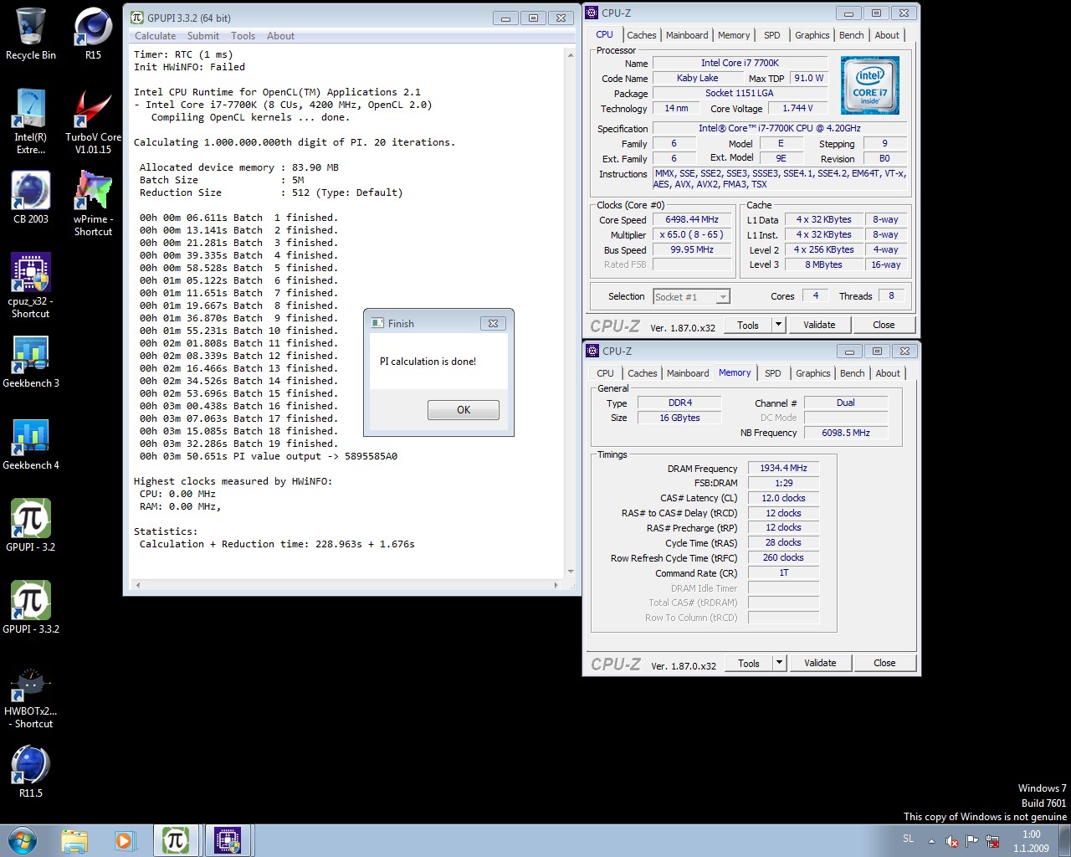This screenshot has width=1071, height=857.
Task: Open Geekbench 4 desktop icon
Action: pos(31,444)
